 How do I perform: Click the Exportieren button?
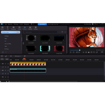pos(42,24)
